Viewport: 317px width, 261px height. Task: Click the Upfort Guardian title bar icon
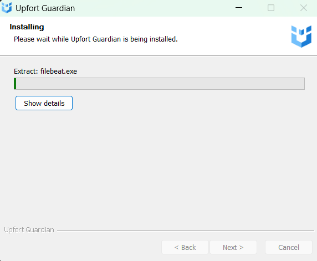coord(7,8)
